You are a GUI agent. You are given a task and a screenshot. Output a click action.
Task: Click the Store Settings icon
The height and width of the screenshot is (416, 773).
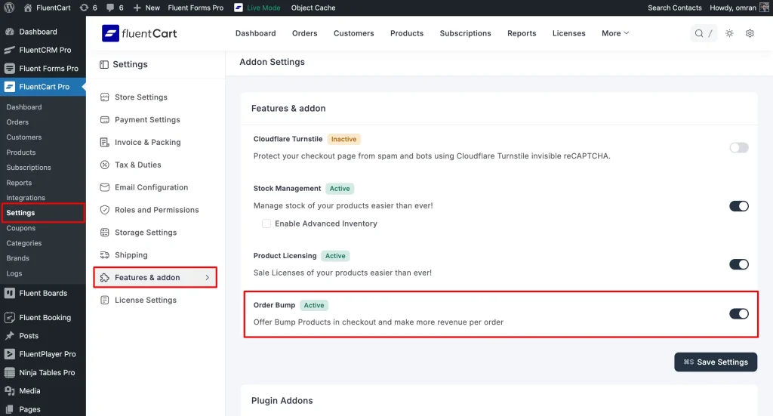104,97
